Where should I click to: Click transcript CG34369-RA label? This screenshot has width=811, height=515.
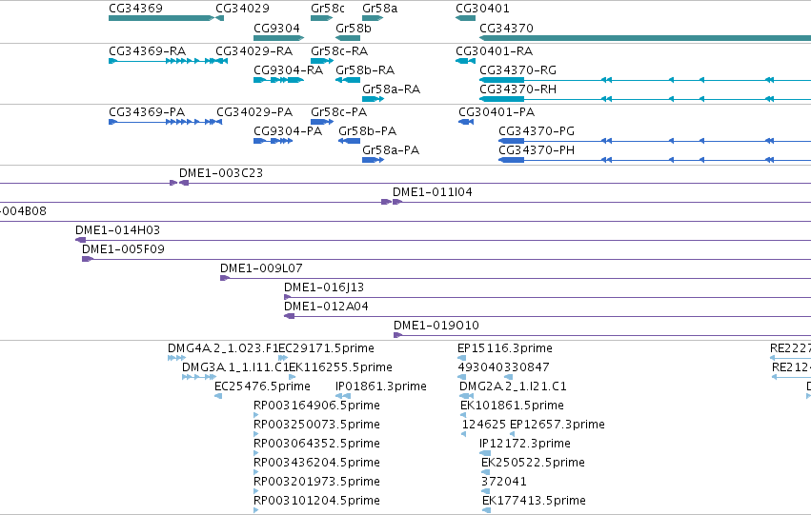point(147,51)
